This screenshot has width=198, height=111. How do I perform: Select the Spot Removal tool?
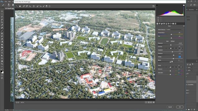point(37,6)
